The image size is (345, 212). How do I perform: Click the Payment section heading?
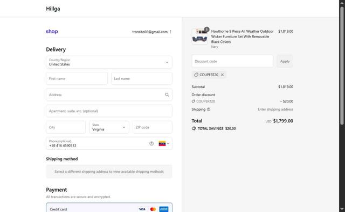click(57, 190)
